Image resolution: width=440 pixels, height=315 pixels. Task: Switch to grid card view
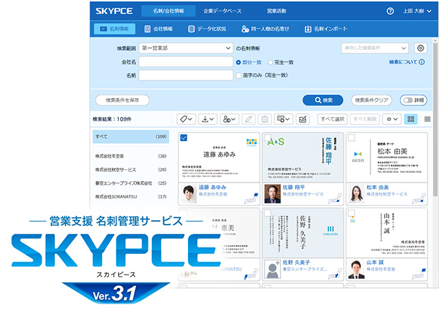point(411,119)
